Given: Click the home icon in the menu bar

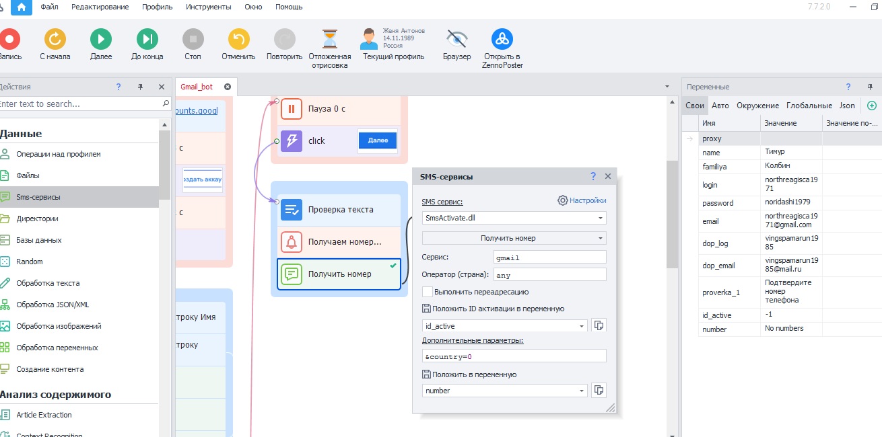Looking at the screenshot, I should [x=22, y=7].
